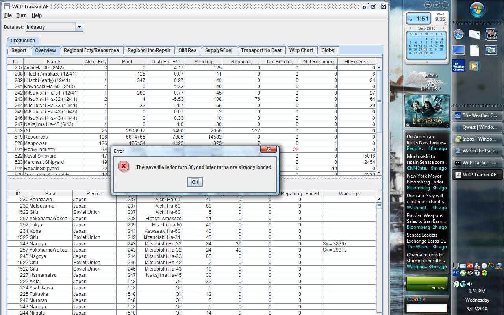
Task: Click the volume speaker tray icon
Action: pos(470,283)
